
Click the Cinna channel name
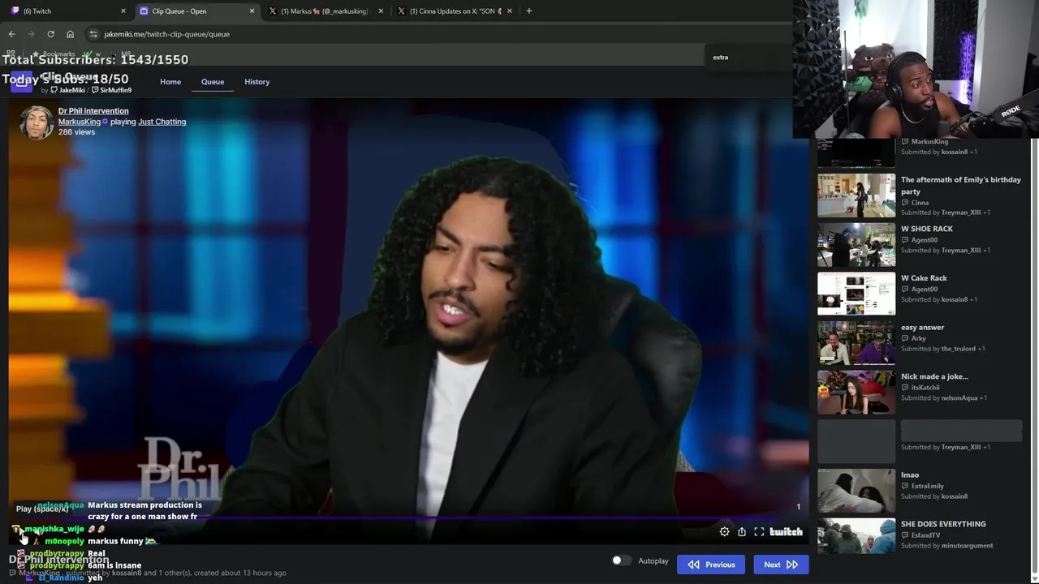pos(920,203)
